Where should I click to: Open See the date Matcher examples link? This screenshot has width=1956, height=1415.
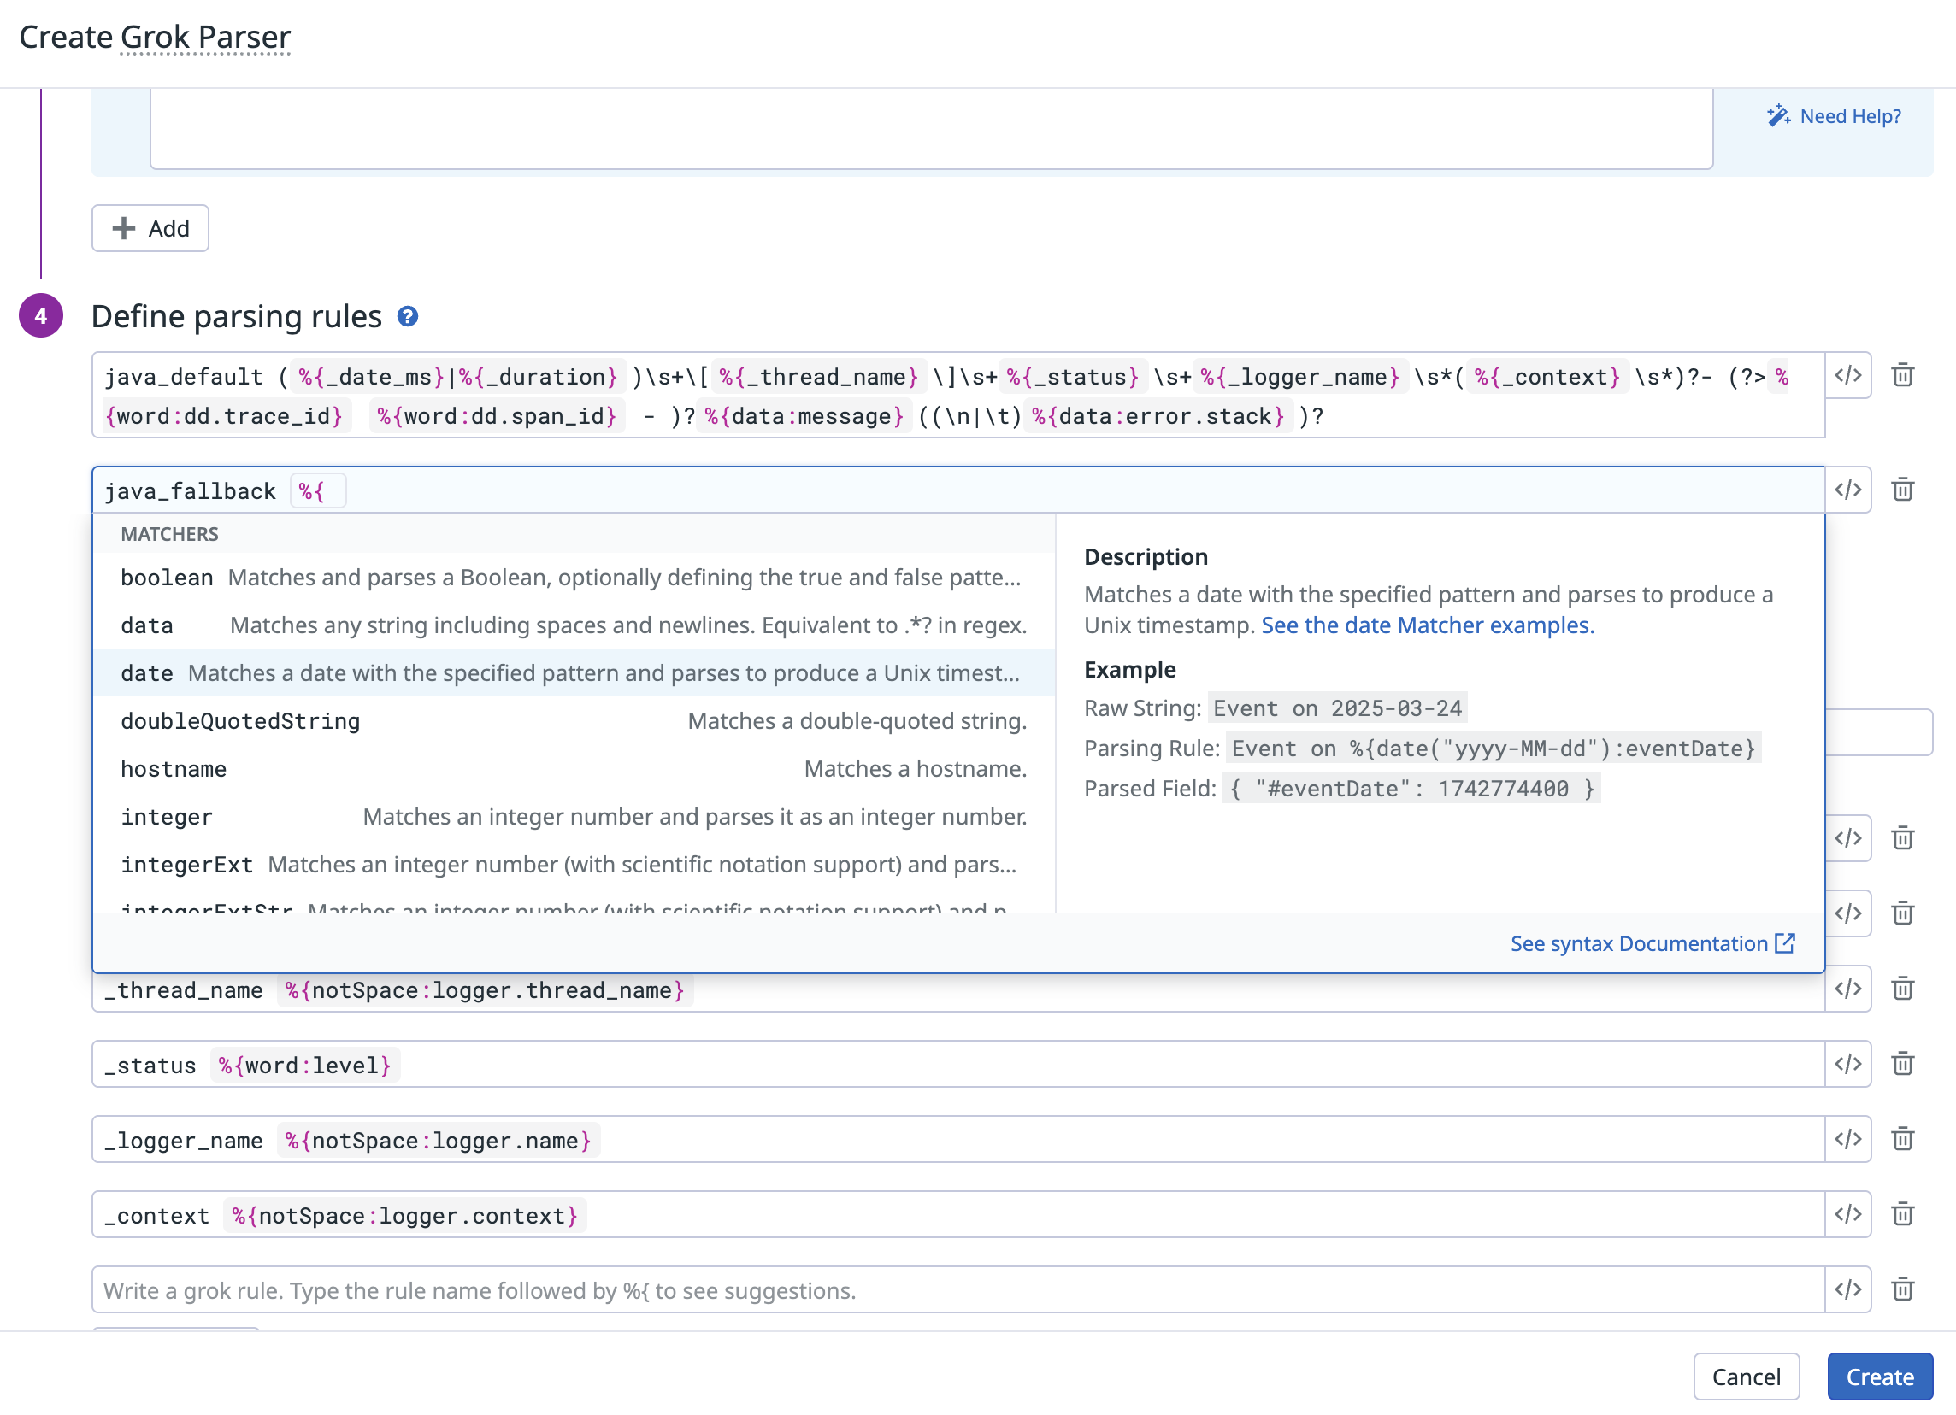pos(1428,625)
